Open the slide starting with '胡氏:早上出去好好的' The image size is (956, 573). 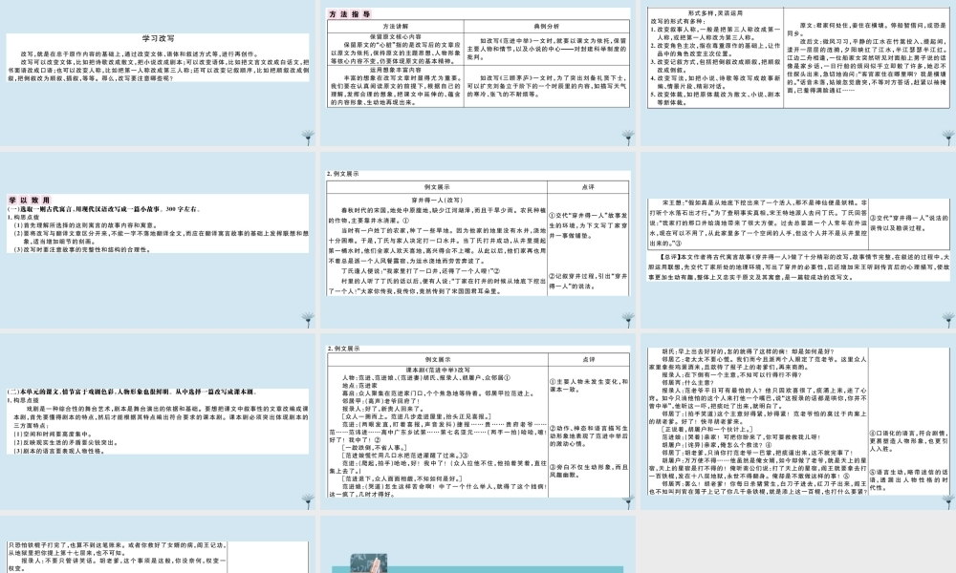point(798,421)
